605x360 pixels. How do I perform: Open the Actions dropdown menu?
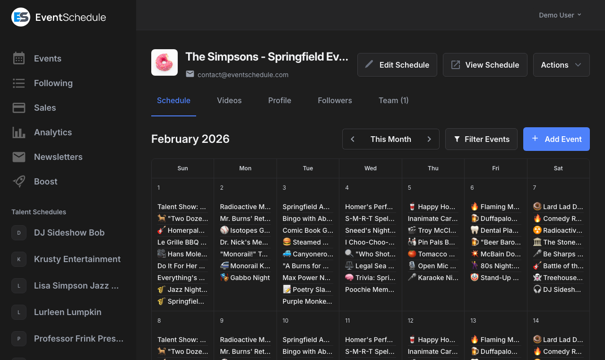(561, 64)
